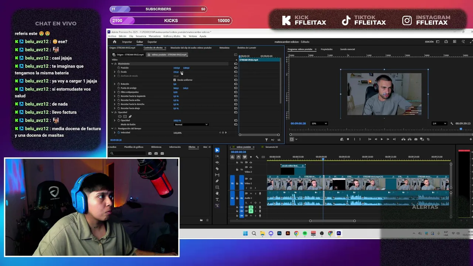
Task: Switch to Propiedades tab
Action: (x=327, y=49)
